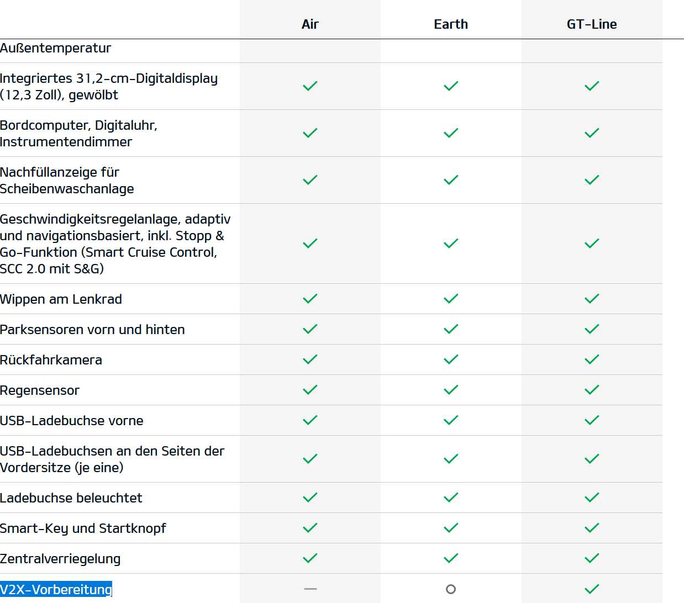Click Air checkmark for Parksensoren vorn und hinten
The width and height of the screenshot is (684, 603).
tap(310, 329)
